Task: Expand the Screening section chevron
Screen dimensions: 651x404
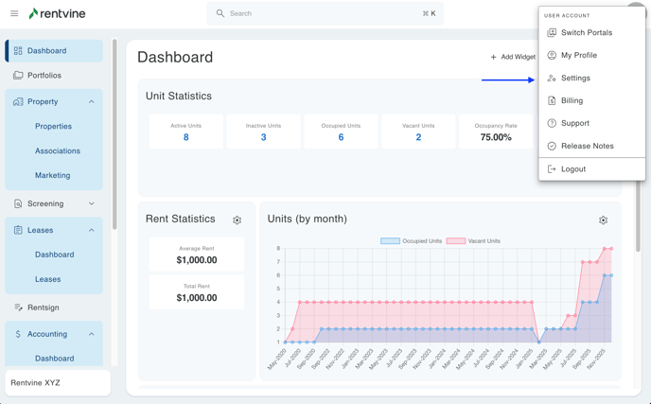Action: coord(92,203)
